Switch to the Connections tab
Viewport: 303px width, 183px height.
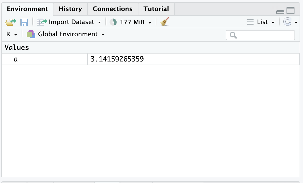[x=113, y=9]
